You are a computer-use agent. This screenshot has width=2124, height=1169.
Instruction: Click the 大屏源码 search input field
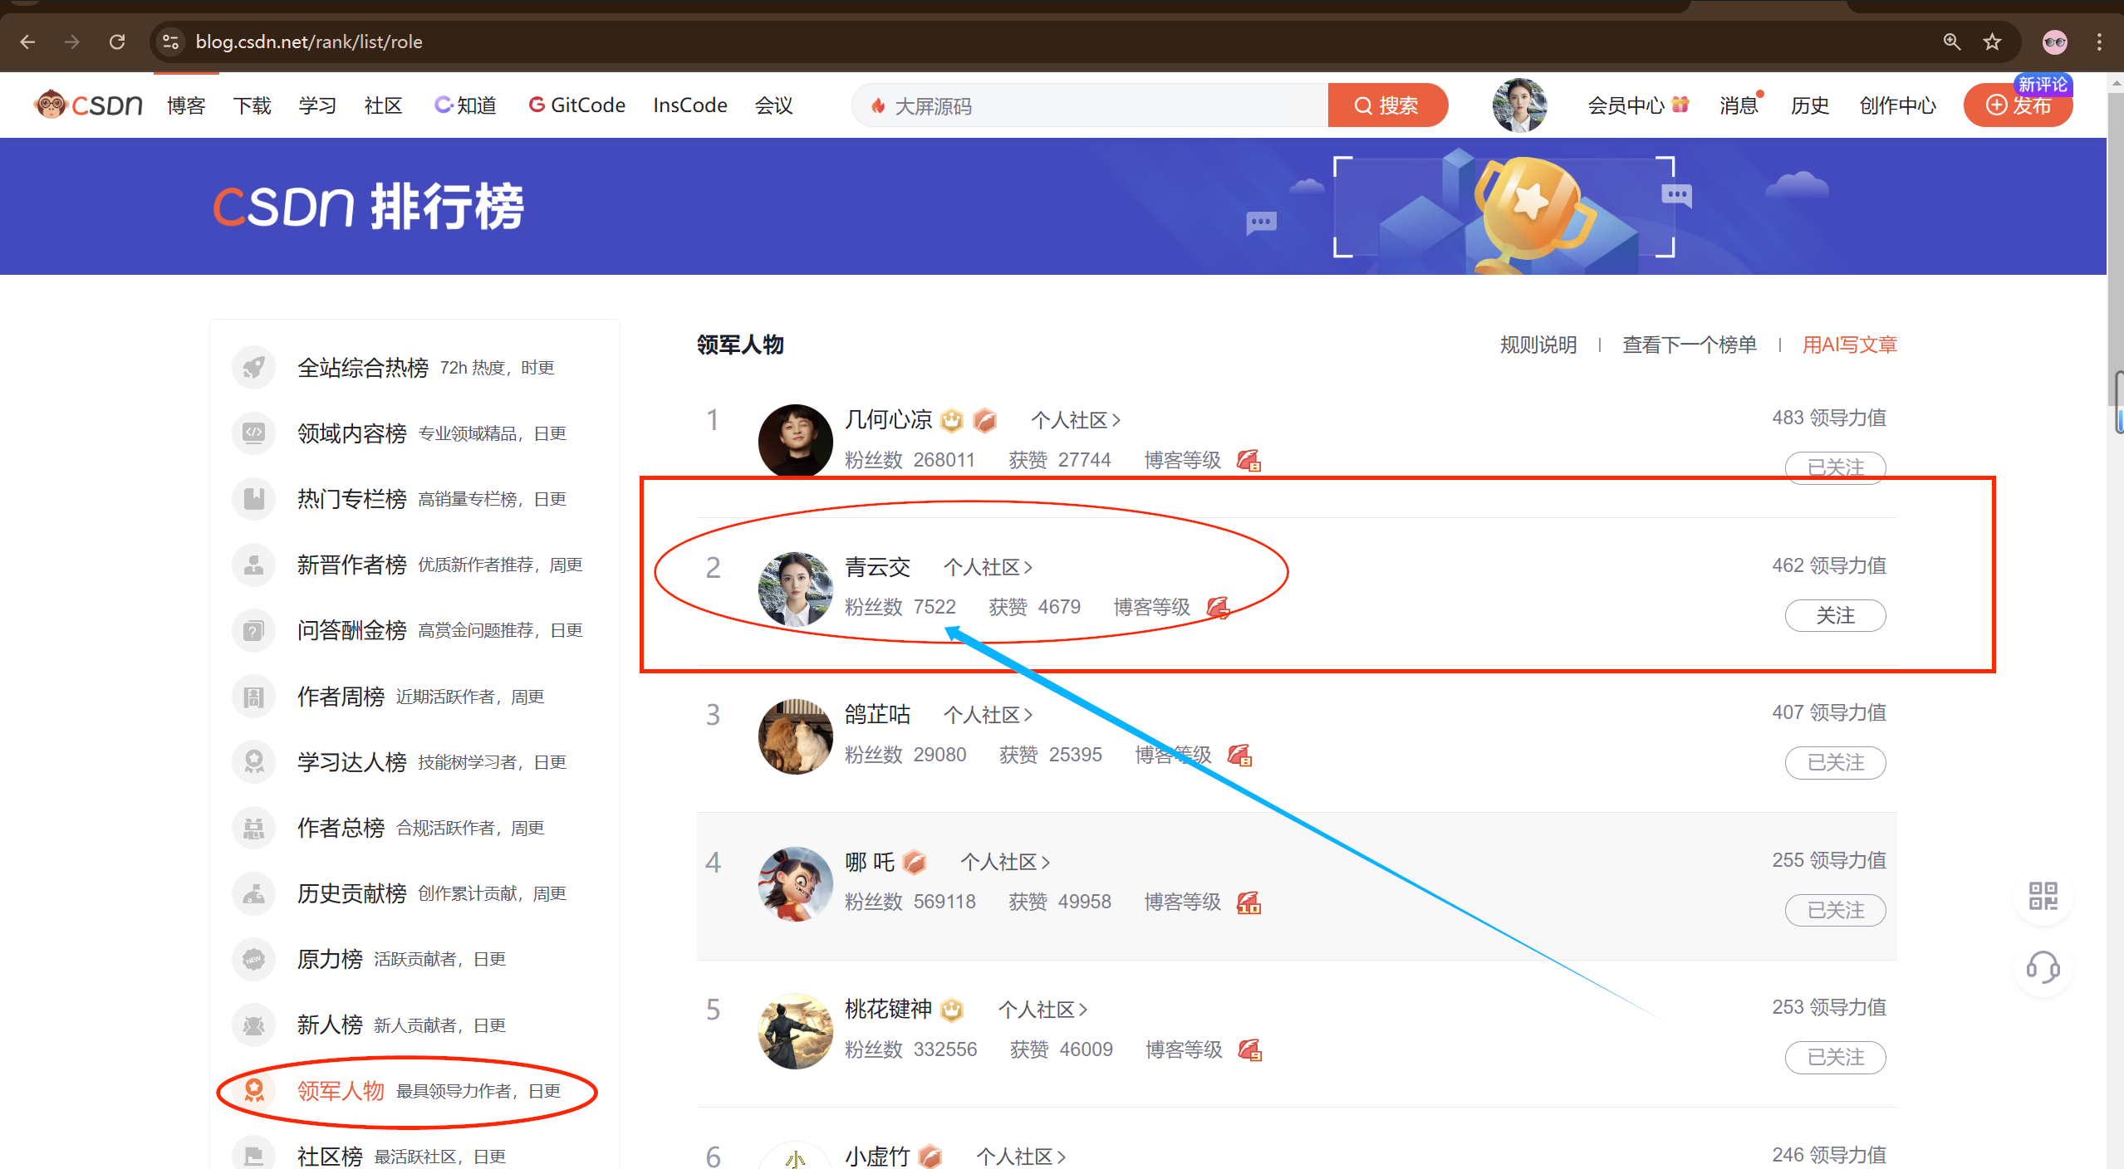1090,105
